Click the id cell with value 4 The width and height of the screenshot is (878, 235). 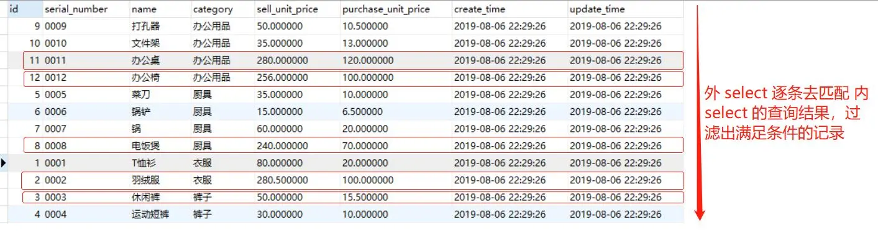coord(37,214)
